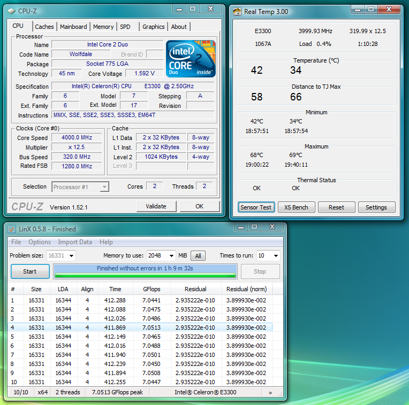Launch XS Bench in Real Temp

point(297,207)
